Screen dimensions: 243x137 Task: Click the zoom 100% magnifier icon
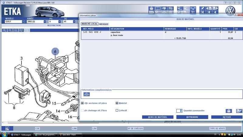click(21, 30)
